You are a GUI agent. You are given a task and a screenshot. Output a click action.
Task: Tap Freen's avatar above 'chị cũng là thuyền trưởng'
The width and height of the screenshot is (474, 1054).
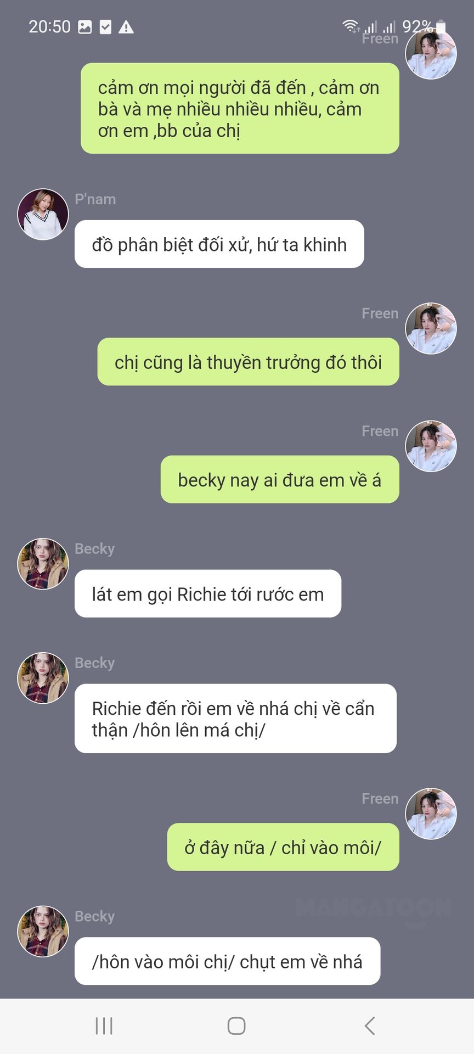(x=431, y=328)
